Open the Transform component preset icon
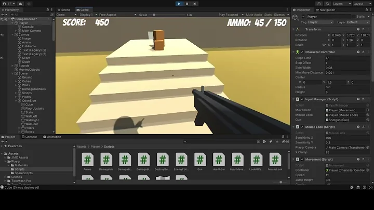Viewport: 374px width, 210px height. 363,29
